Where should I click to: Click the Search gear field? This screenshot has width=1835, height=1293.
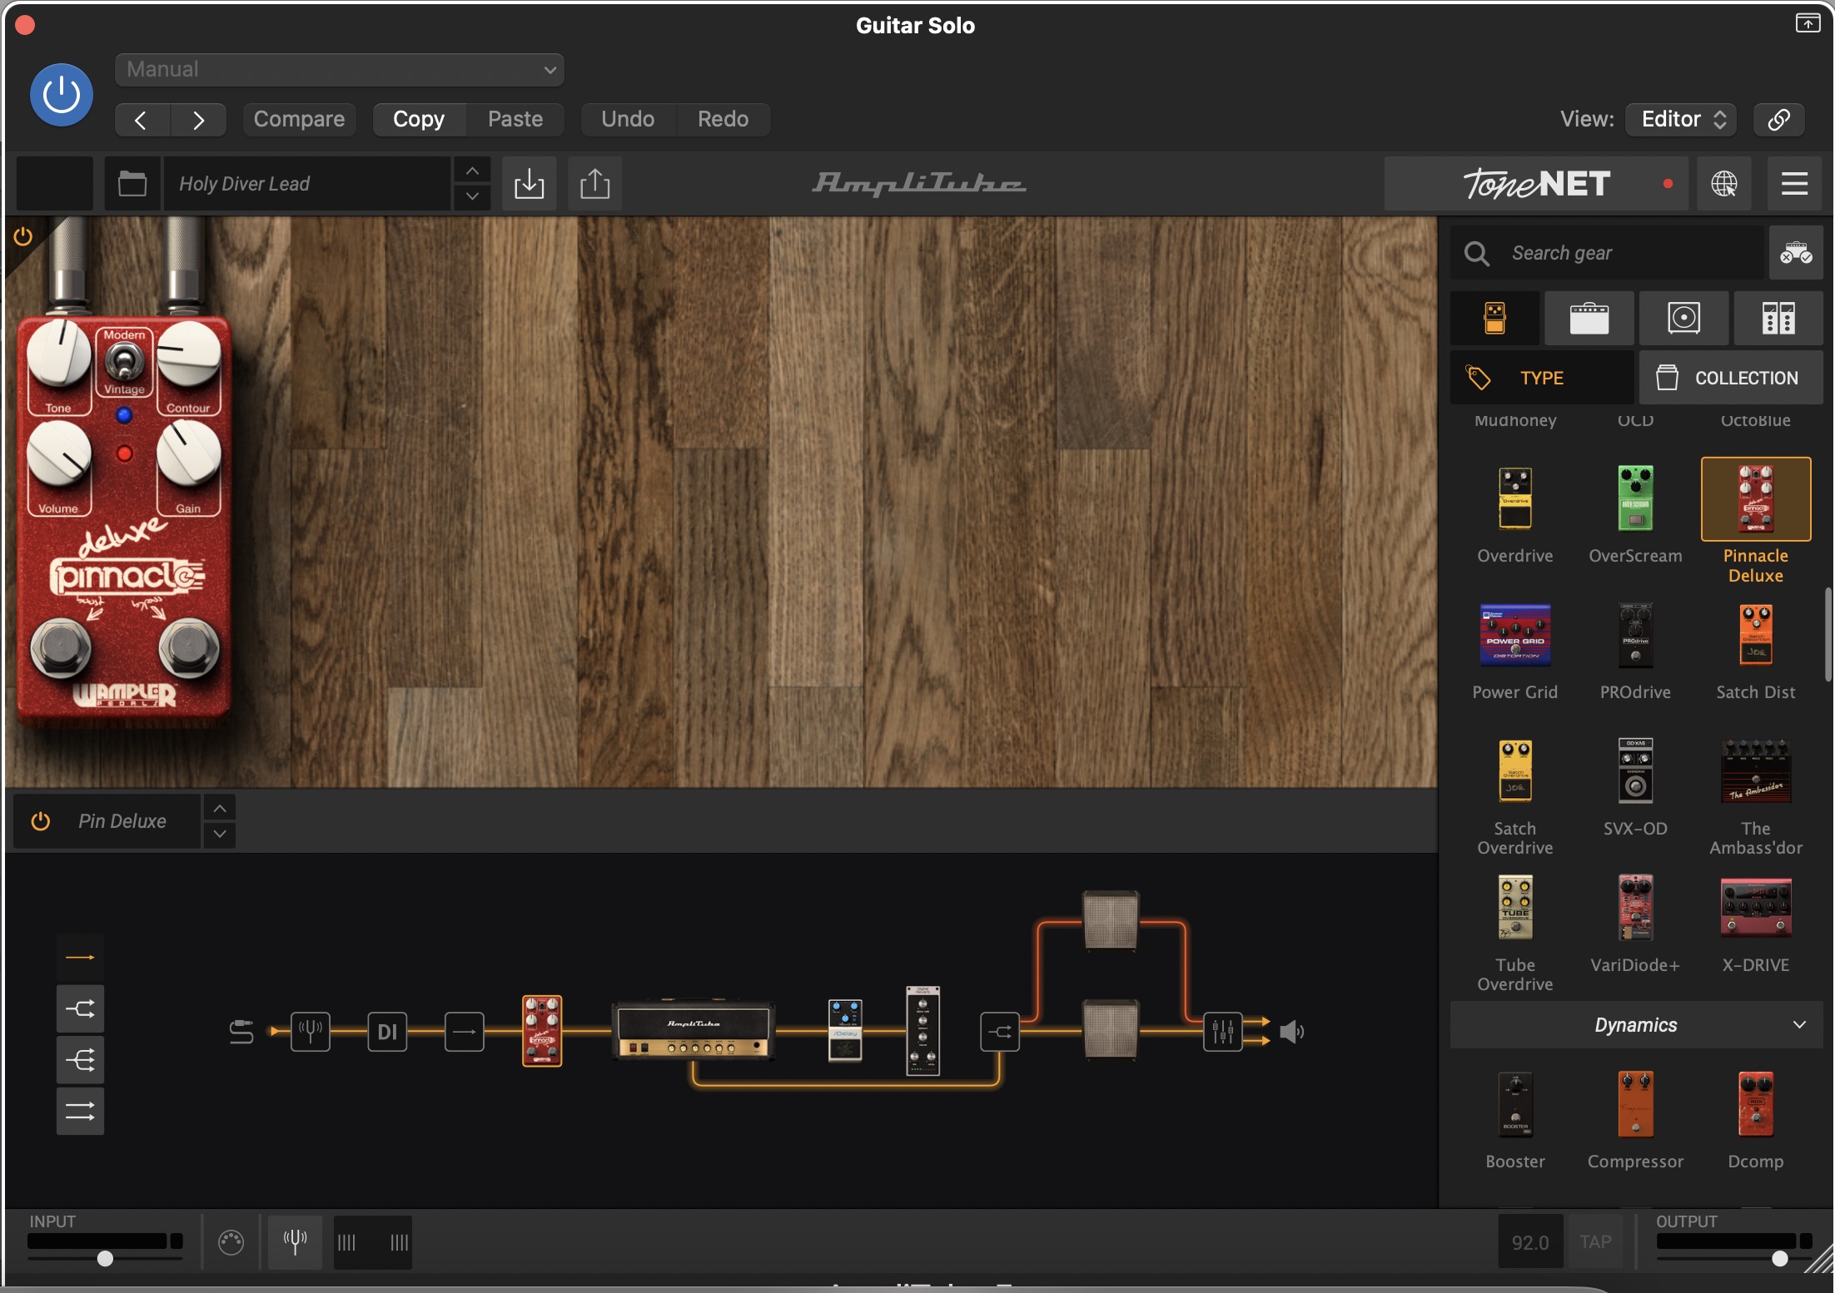pos(1607,253)
